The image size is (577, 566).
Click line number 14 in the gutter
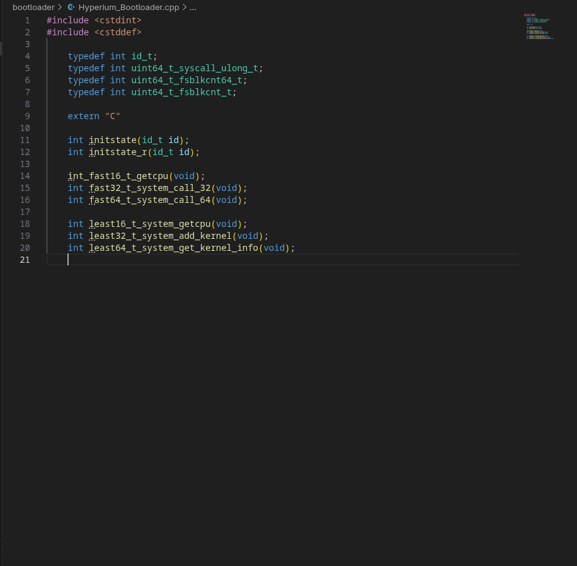pos(25,176)
